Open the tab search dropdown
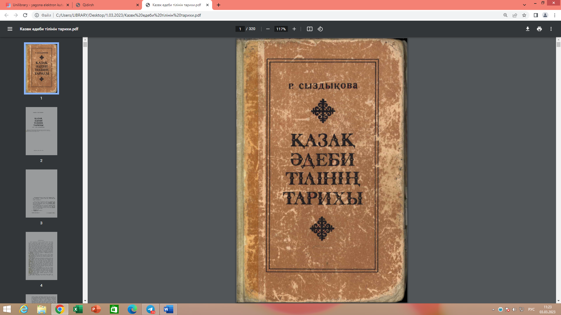Screen dimensions: 561x315 [x=524, y=5]
